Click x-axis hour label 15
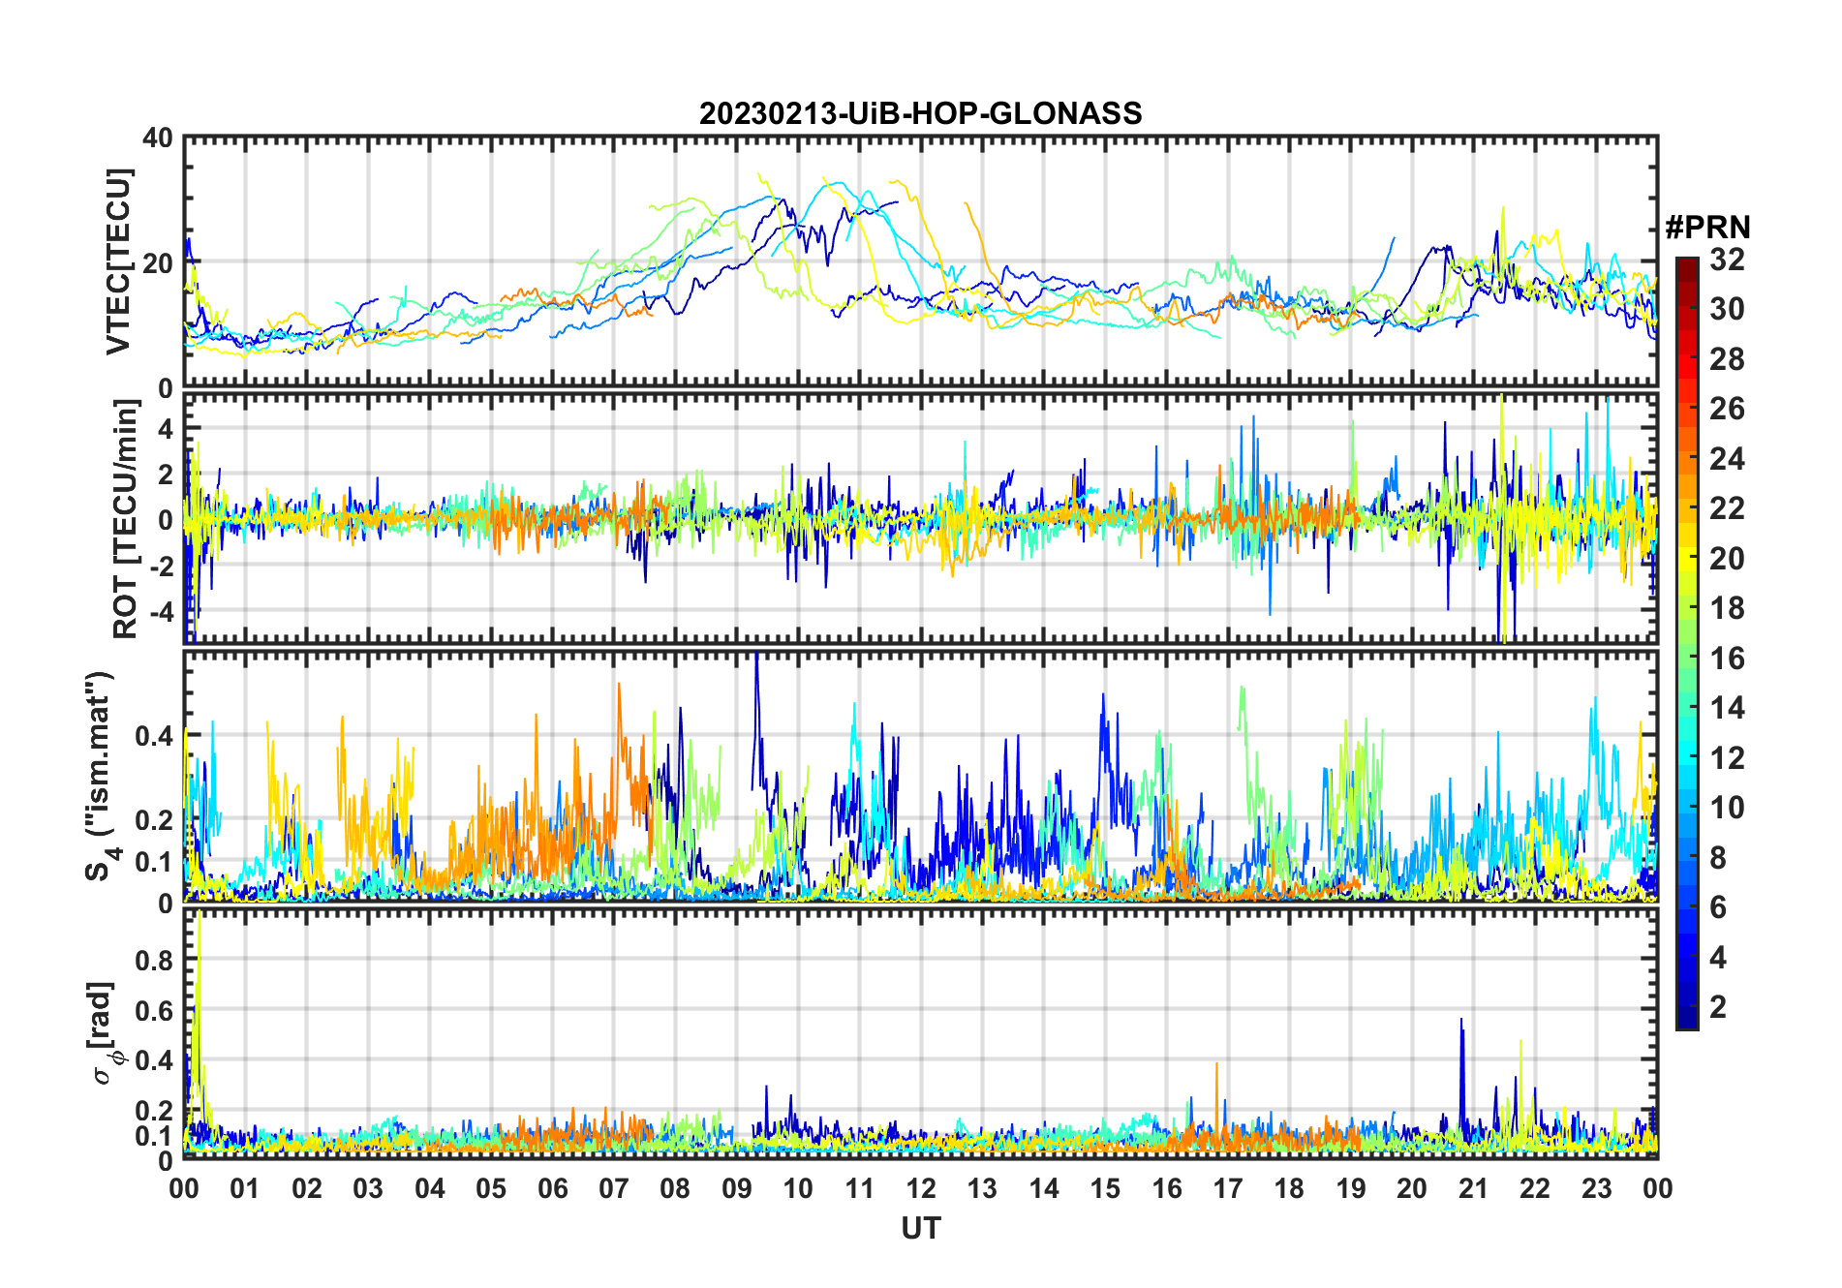Image resolution: width=1842 pixels, height=1288 pixels. [1105, 1188]
